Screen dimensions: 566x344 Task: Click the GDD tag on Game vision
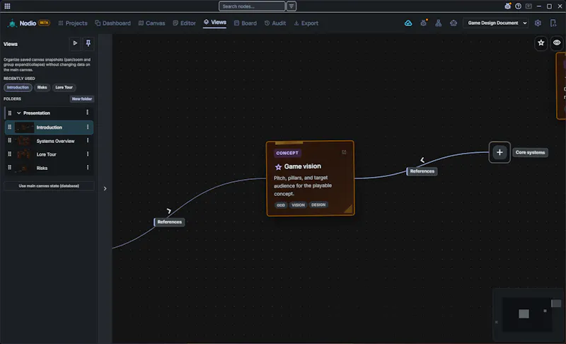coord(281,205)
